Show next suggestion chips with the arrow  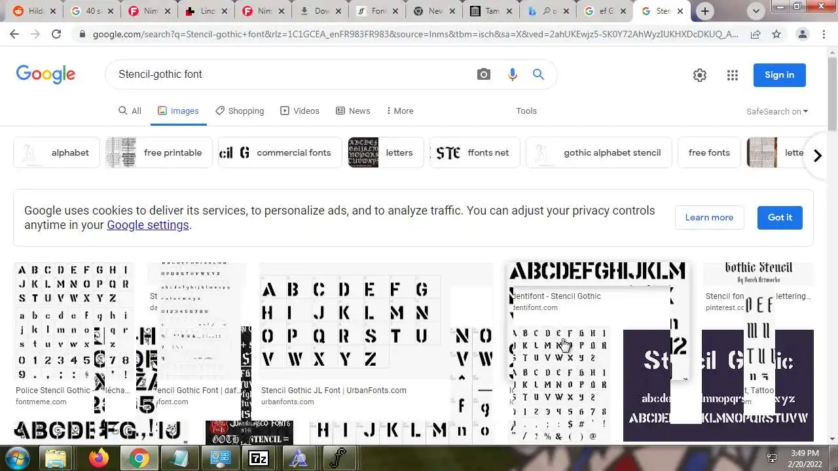tap(817, 156)
